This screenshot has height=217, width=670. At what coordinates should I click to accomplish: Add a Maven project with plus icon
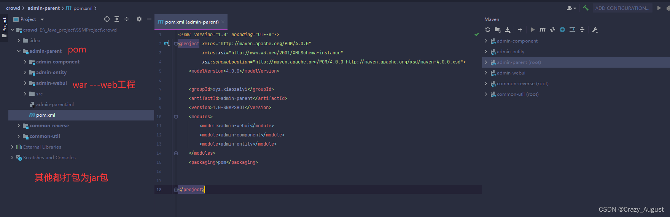(x=520, y=30)
